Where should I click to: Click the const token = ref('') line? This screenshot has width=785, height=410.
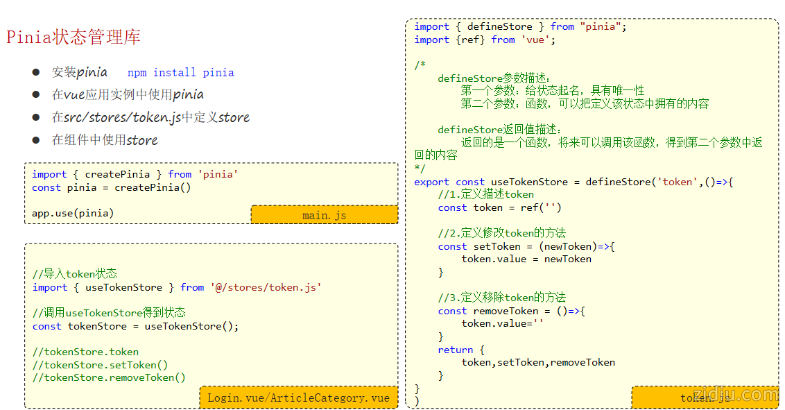tap(499, 207)
